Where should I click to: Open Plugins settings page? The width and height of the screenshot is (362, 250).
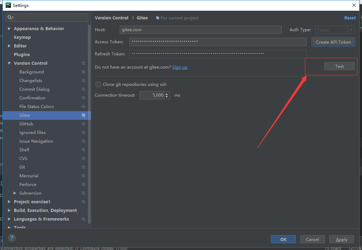click(x=22, y=54)
